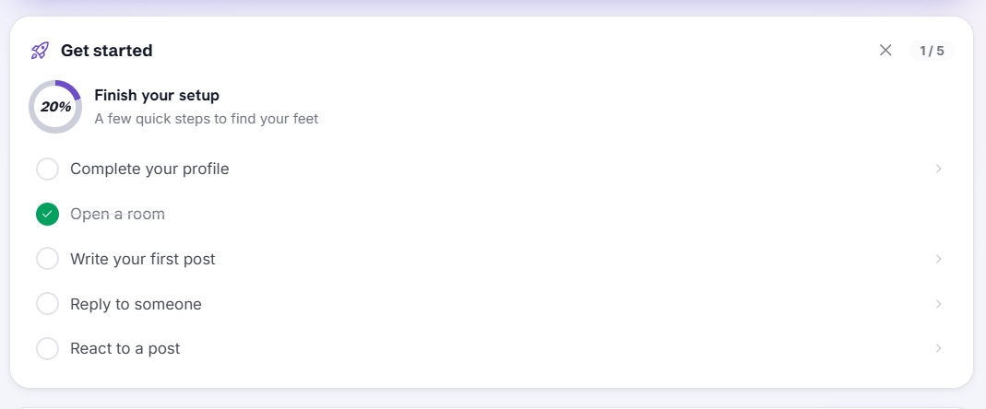Expand Complete your profile via its chevron
The height and width of the screenshot is (409, 986).
point(938,169)
